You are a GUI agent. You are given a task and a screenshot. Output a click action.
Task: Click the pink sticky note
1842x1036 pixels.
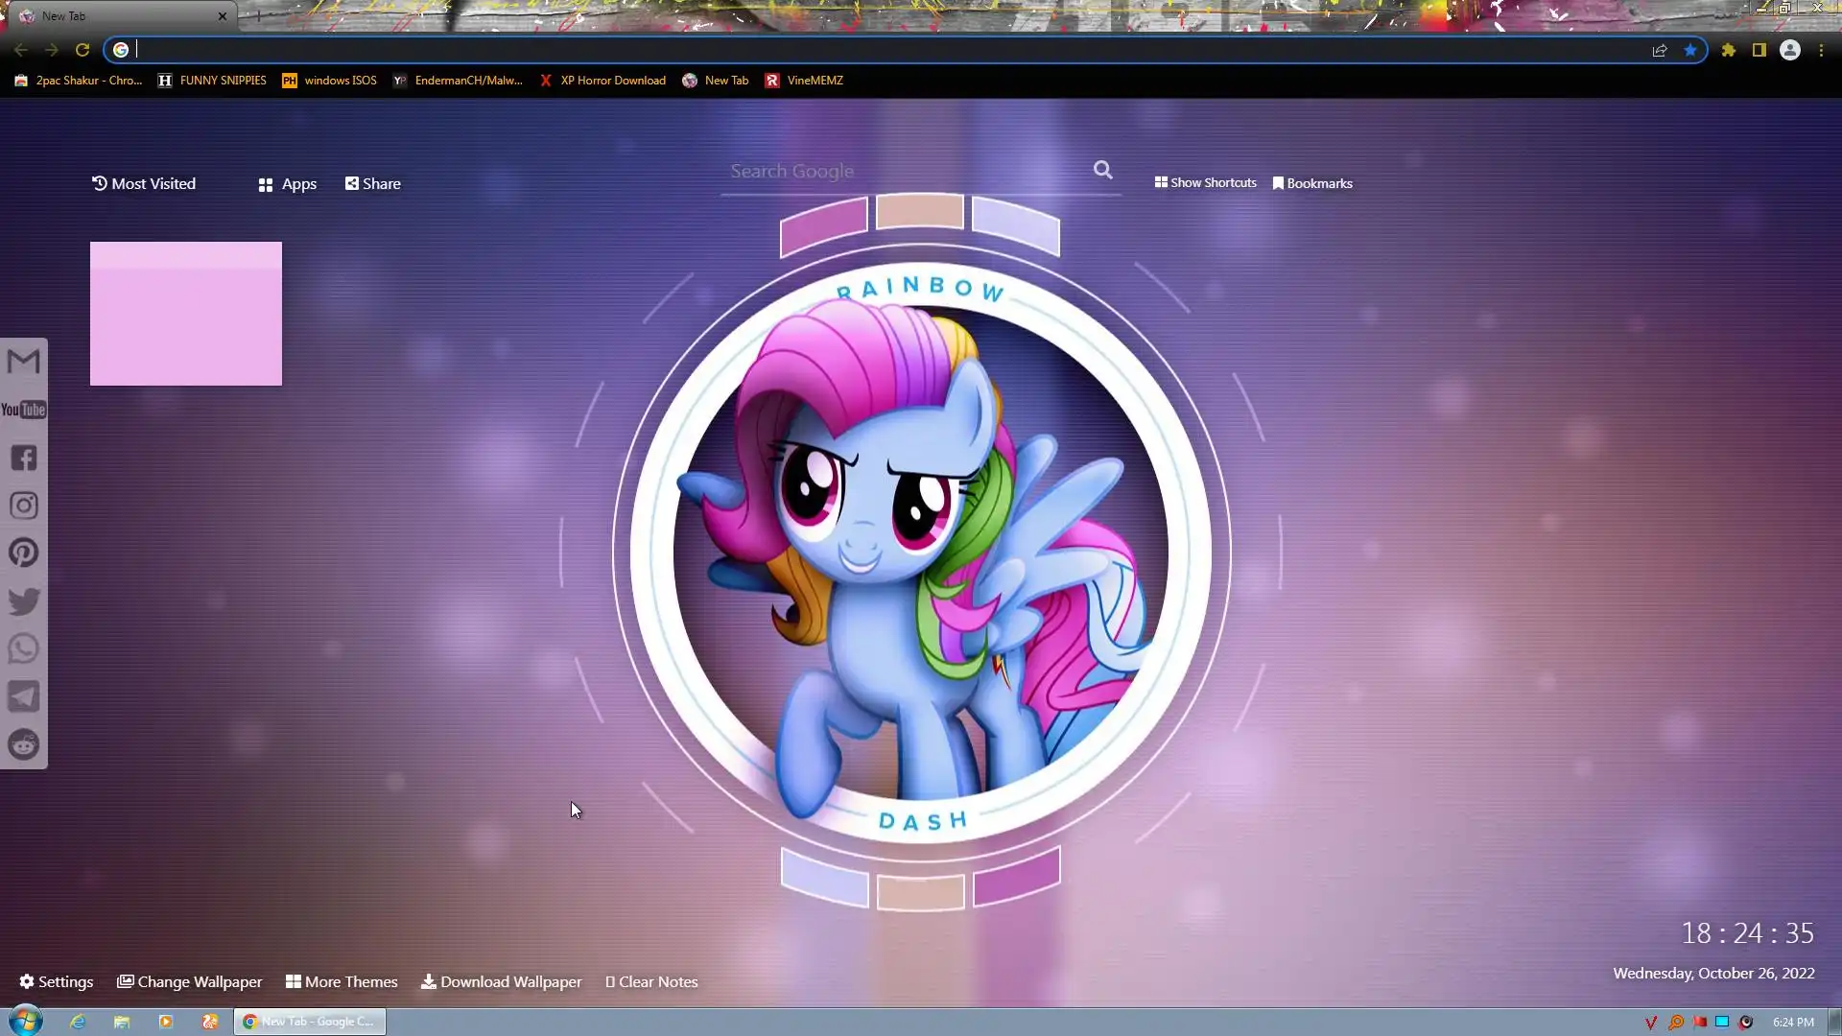[186, 314]
